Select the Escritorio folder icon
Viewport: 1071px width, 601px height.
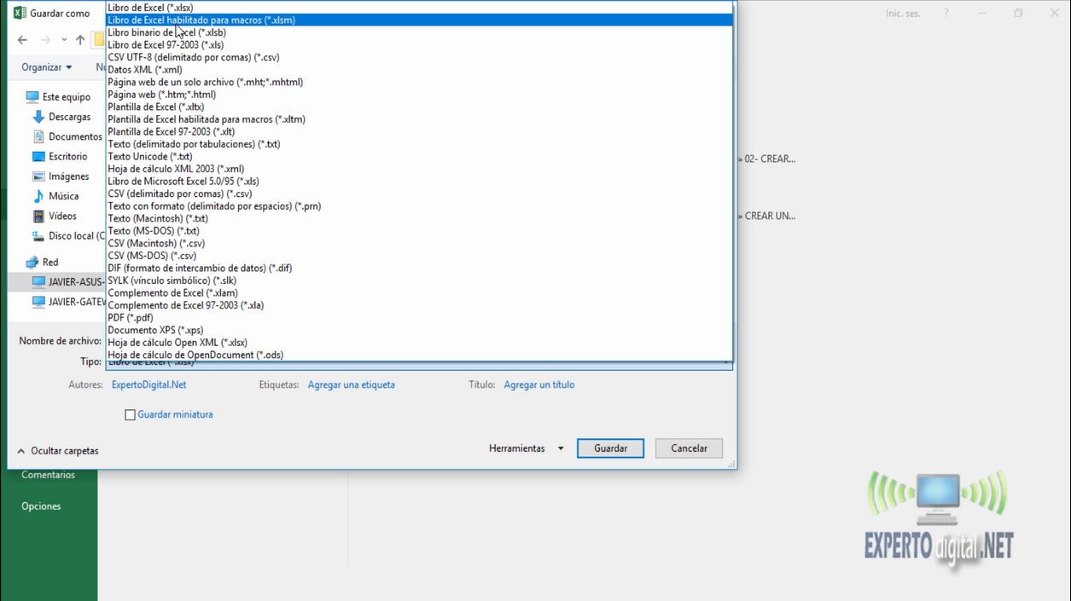pos(38,157)
